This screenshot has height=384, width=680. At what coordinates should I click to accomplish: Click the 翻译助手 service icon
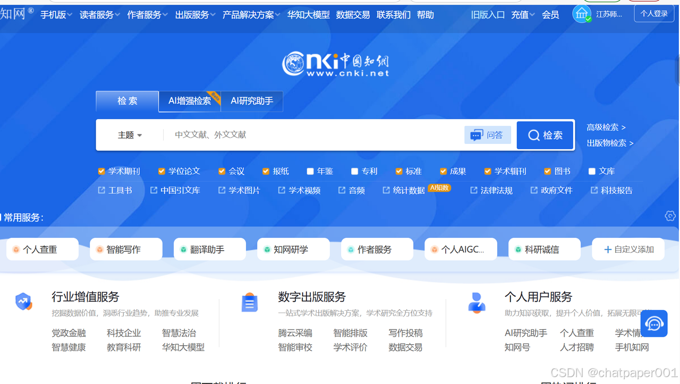point(183,250)
